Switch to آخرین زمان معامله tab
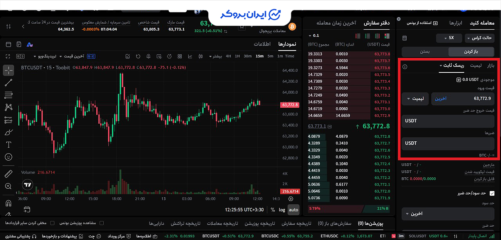Image resolution: width=501 pixels, height=240 pixels. 336,23
